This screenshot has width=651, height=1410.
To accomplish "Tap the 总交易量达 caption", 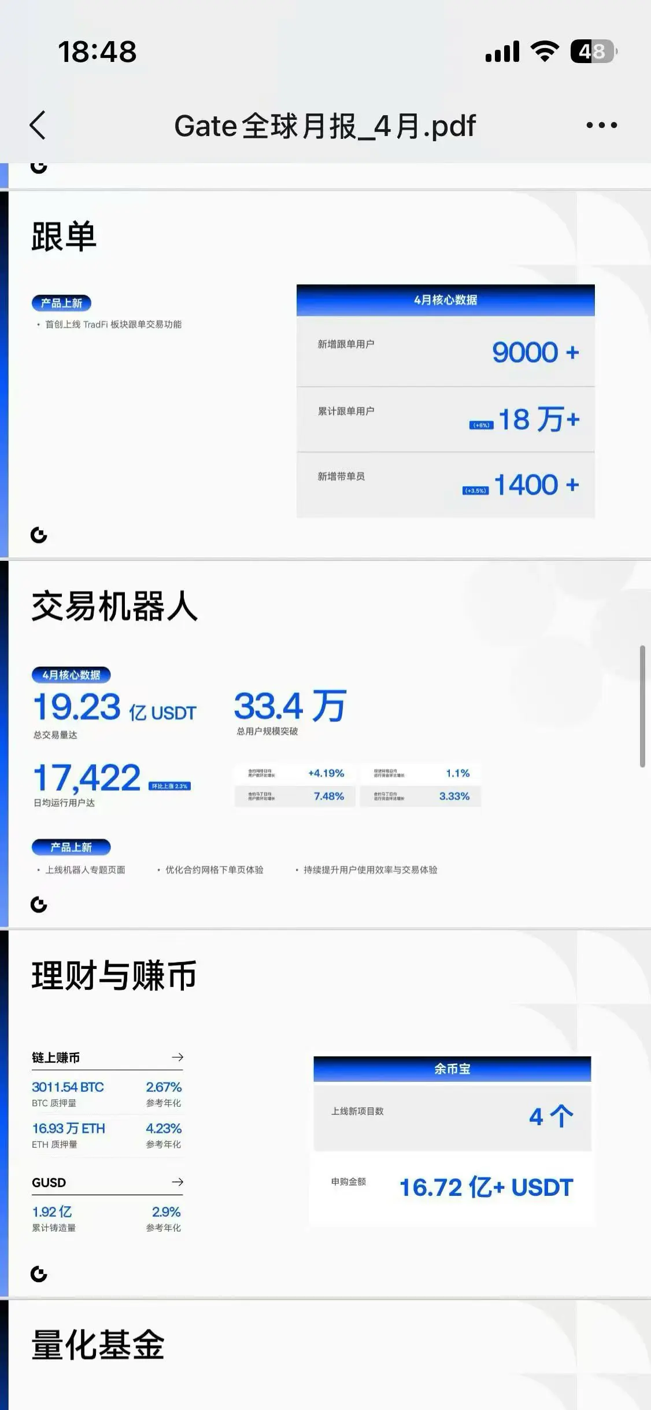I will point(55,735).
